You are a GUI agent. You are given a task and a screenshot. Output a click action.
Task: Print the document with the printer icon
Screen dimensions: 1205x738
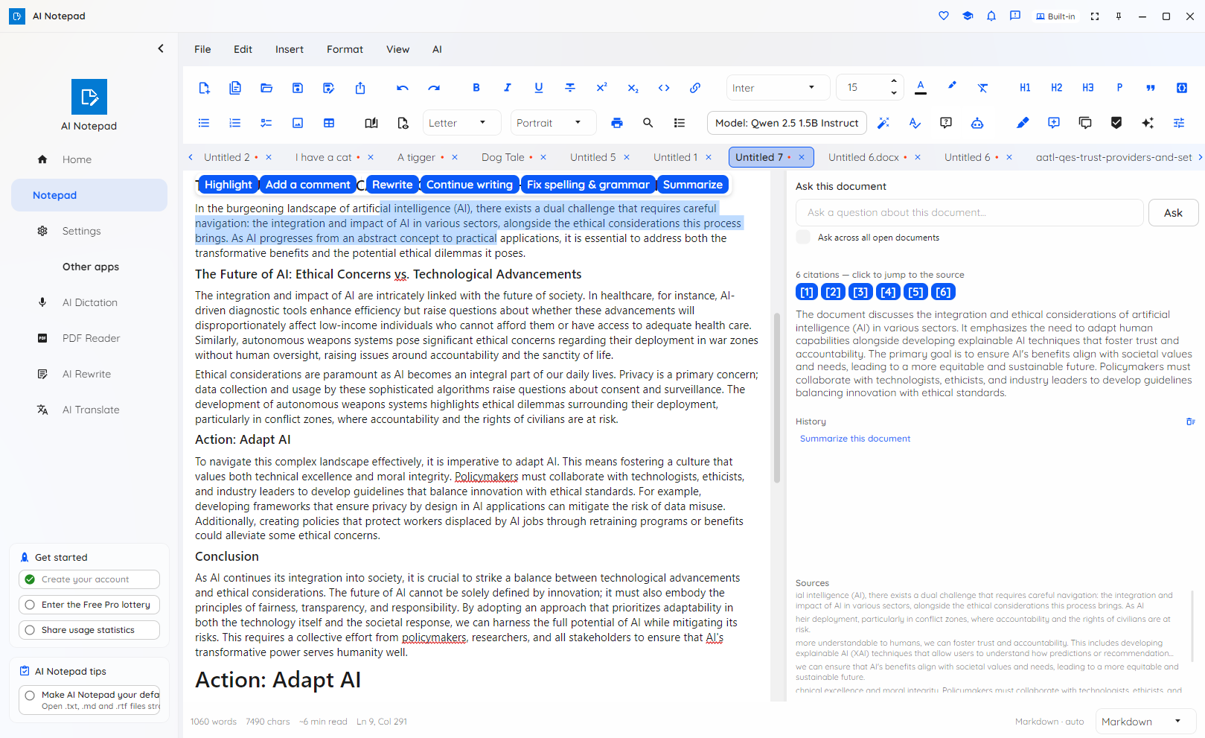(617, 123)
